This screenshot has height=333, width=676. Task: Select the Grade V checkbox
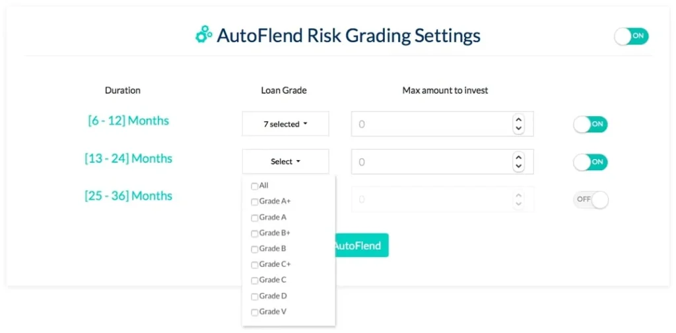click(254, 312)
